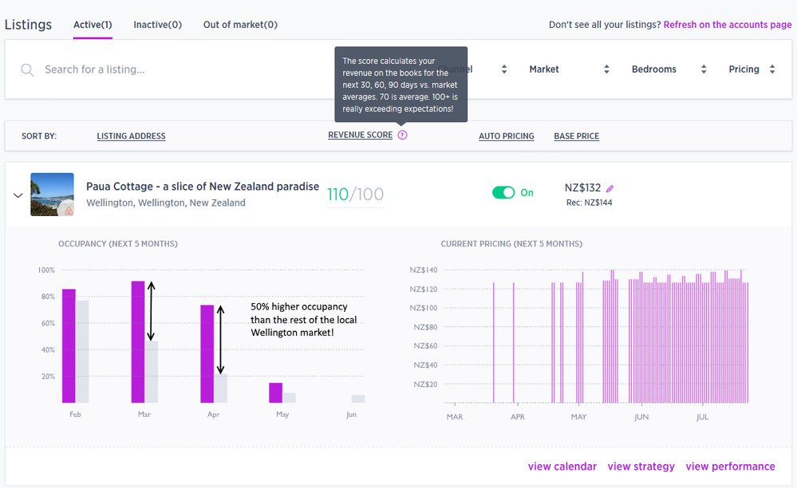
Task: Click the pencil icon to edit base price
Action: coord(610,189)
